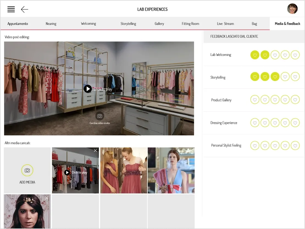Play the main post-editing video
Viewport: 305px width, 229px height.
88,89
